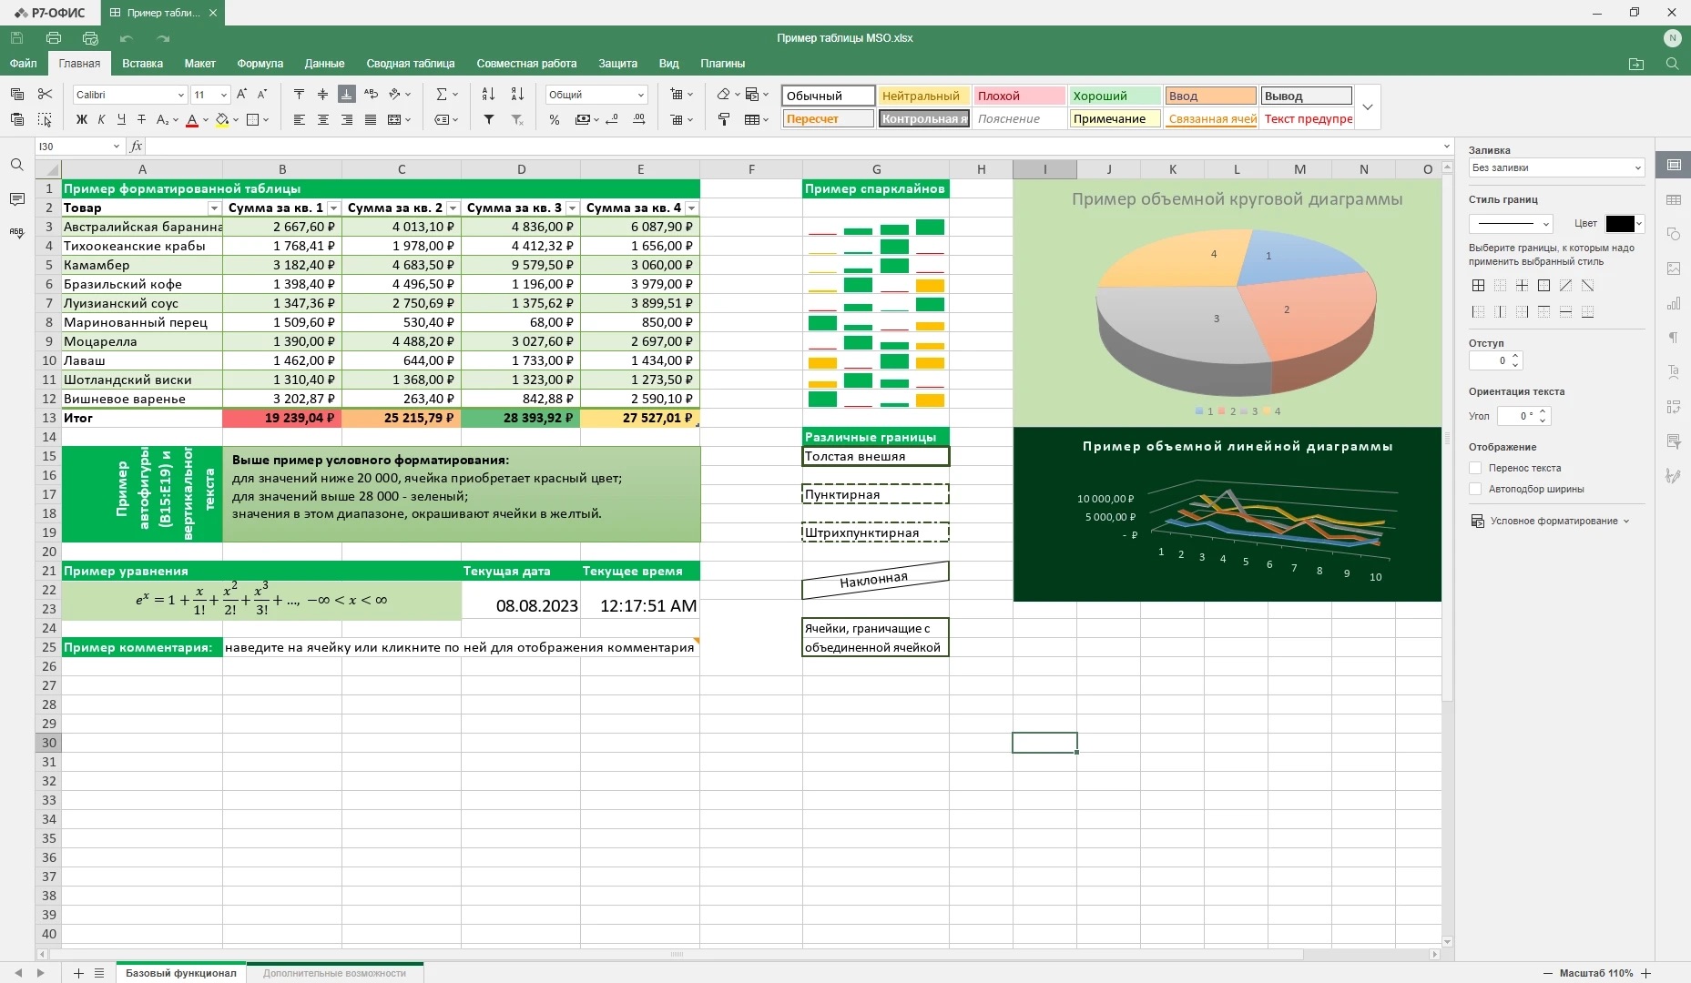Open comments panel in left sidebar
Screen dimensions: 1691x983
pos(16,198)
